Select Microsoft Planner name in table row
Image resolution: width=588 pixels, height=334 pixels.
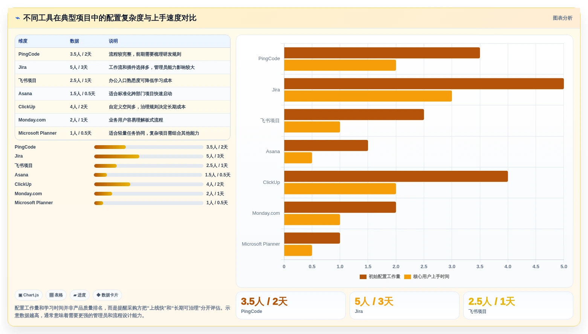pos(38,133)
